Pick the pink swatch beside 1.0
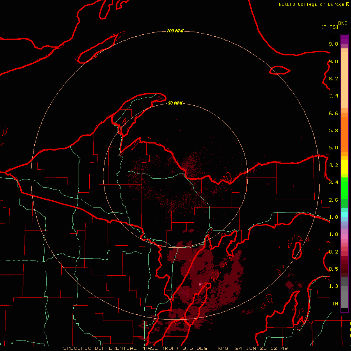The width and height of the screenshot is (351, 351). [344, 236]
